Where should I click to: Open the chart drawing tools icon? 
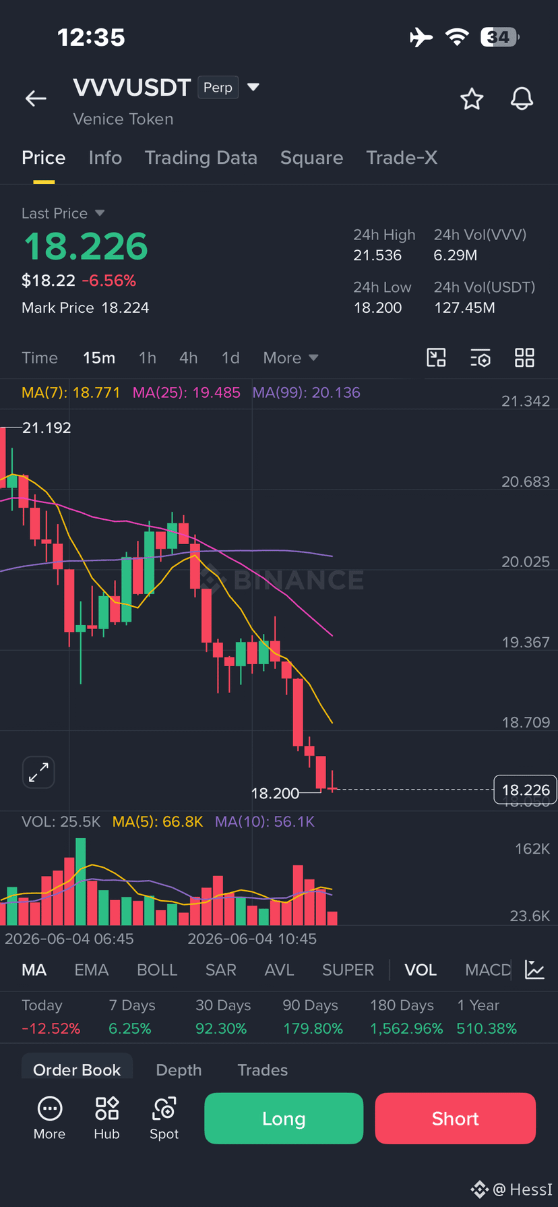coord(437,357)
